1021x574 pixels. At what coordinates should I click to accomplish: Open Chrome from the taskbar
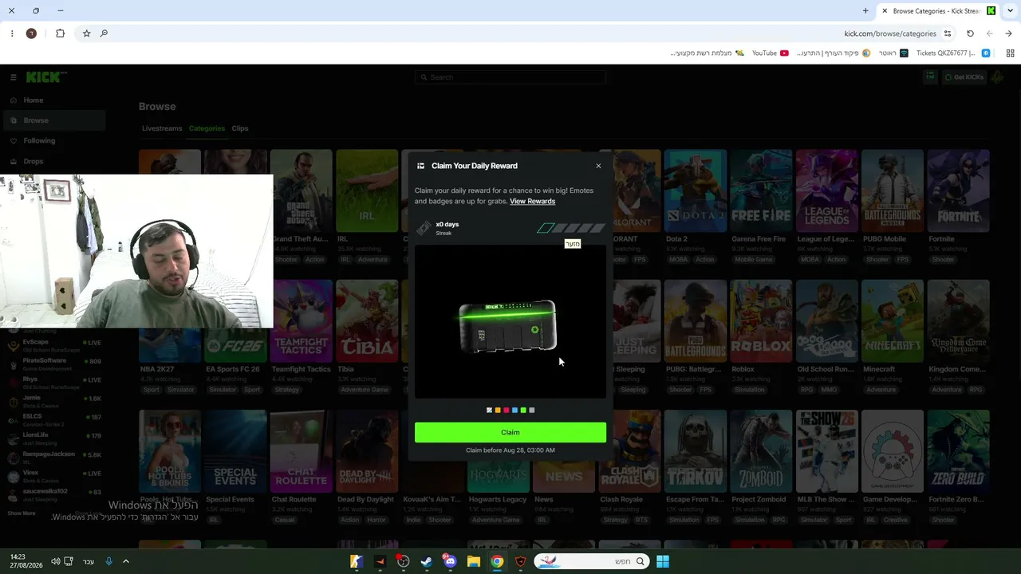497,561
